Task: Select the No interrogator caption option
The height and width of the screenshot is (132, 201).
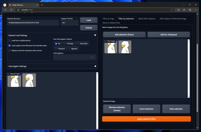Action: [57, 43]
